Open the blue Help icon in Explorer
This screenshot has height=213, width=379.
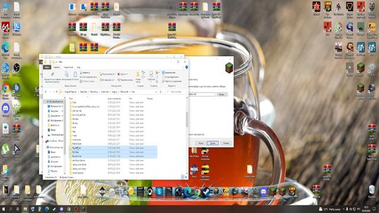[x=187, y=67]
